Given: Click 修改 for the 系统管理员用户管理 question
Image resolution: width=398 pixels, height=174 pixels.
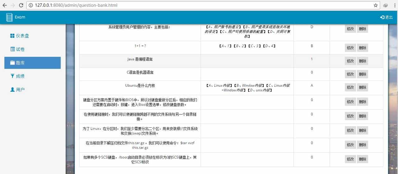Looking at the screenshot, I should (350, 29).
